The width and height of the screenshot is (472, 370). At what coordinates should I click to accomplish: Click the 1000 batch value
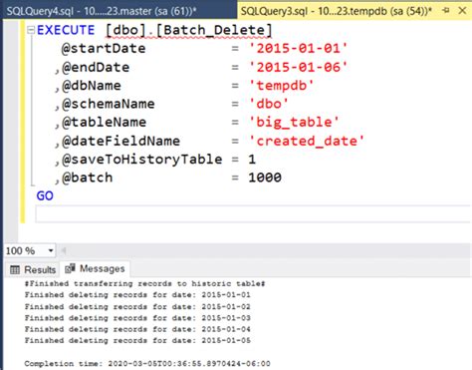coord(265,178)
